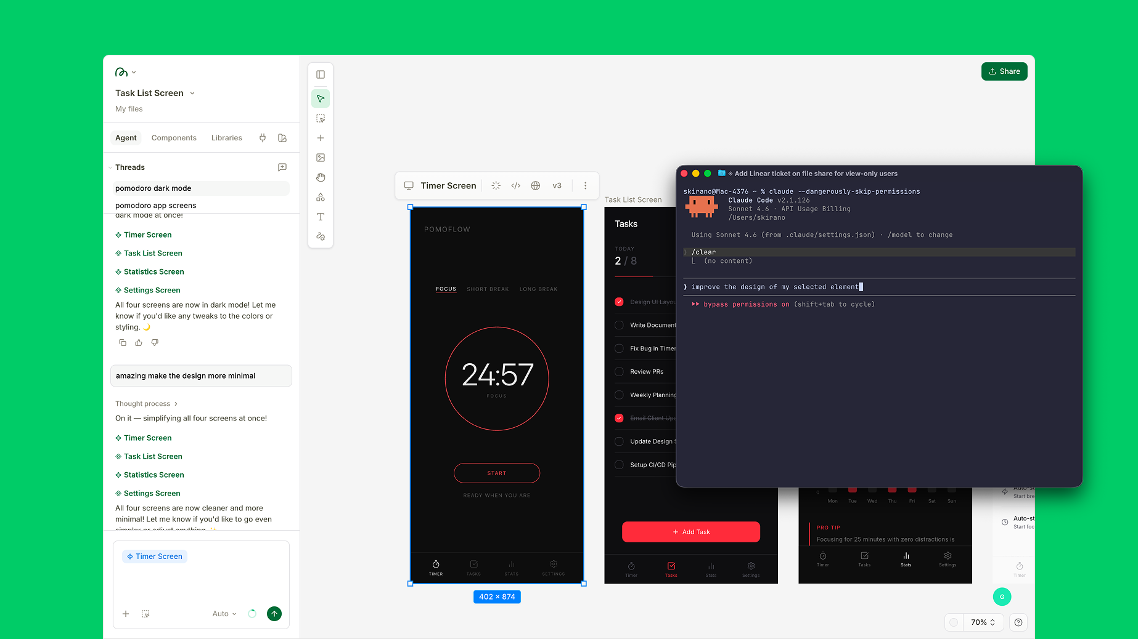Open the app logo dropdown menu
The width and height of the screenshot is (1138, 639).
click(126, 72)
